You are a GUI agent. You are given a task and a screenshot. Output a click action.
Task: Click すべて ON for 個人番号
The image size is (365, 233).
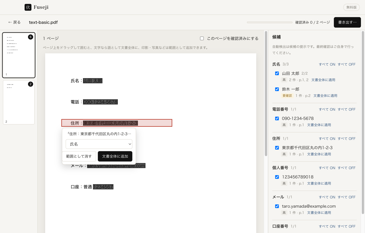pyautogui.click(x=327, y=168)
